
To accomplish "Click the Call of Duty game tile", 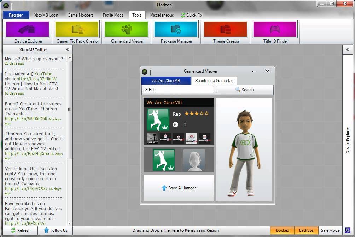I will pyautogui.click(x=152, y=138).
